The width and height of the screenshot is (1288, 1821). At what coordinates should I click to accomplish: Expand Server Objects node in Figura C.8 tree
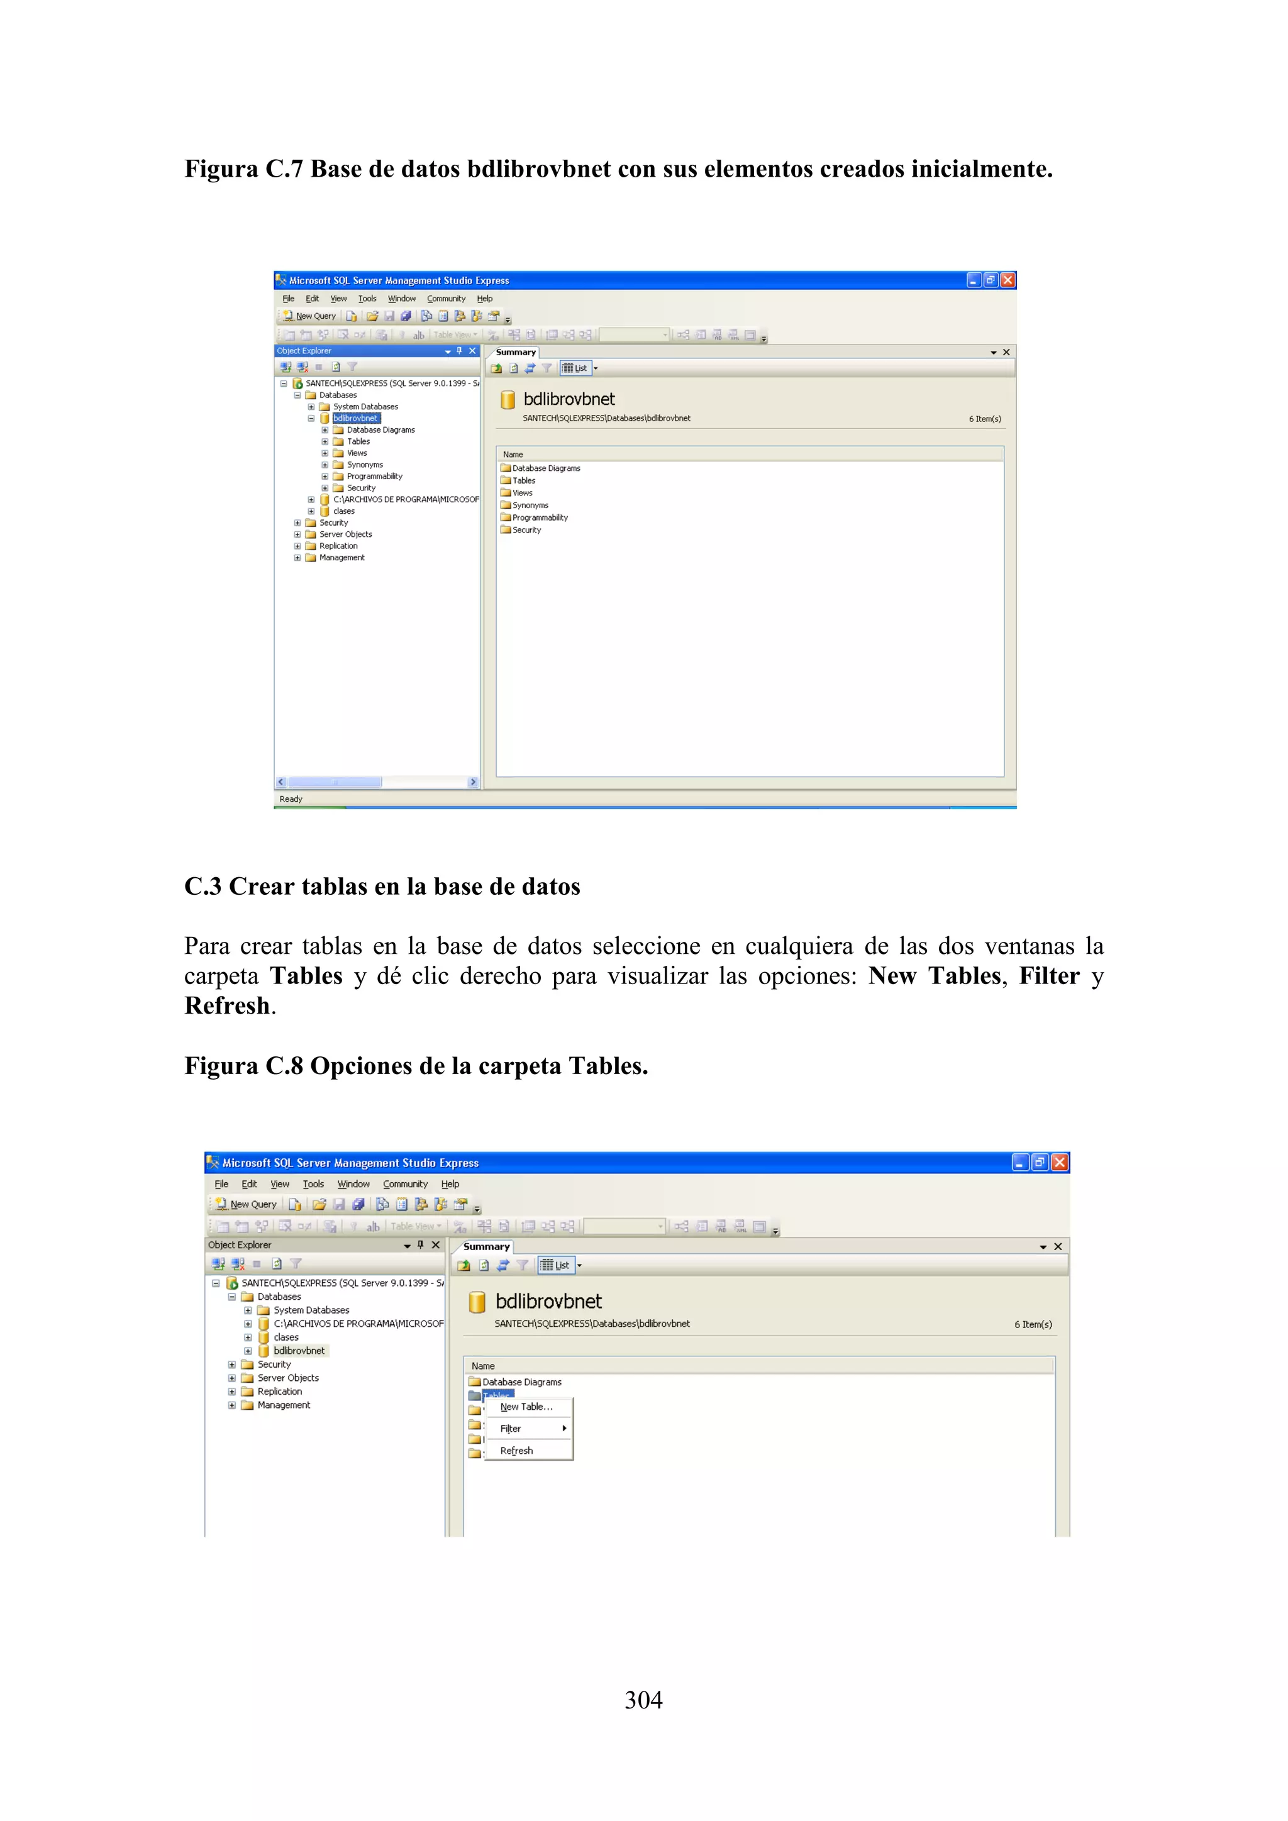[231, 1378]
